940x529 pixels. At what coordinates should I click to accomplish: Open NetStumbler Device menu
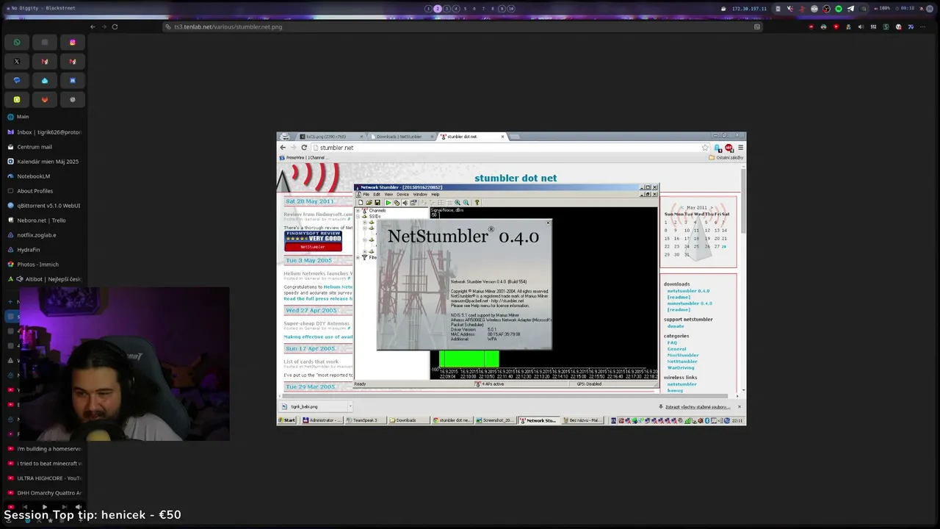point(403,195)
